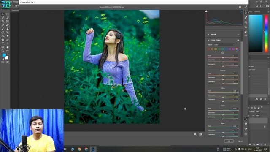The image size is (270, 152).
Task: Add layer mask icon in Layers panel
Action: [x=250, y=144]
